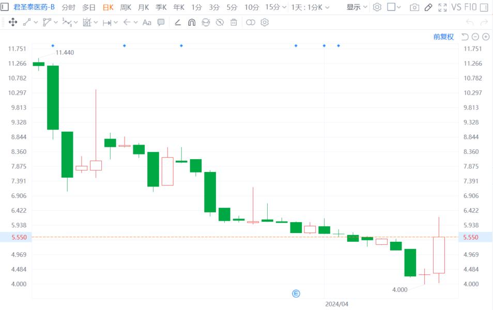493x310 pixels.
Task: Expand wave pattern tool options arrow
Action: 76,22
